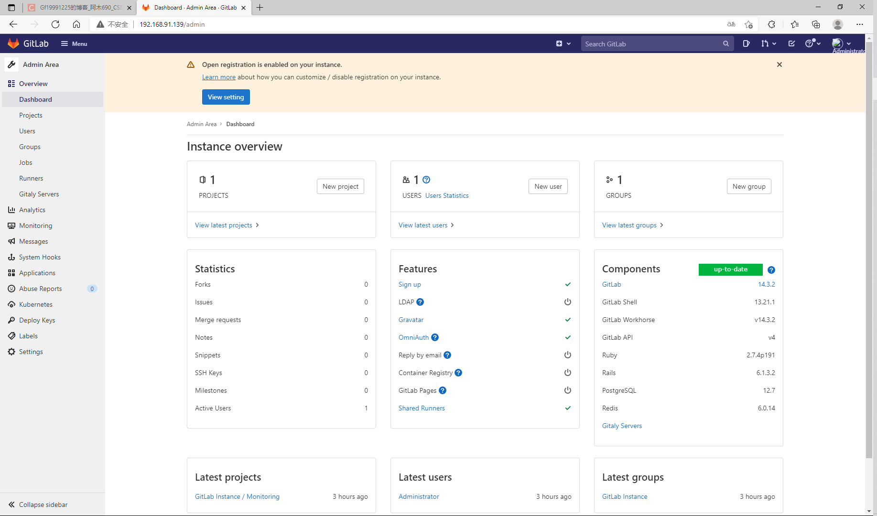Click the Settings gear icon
Viewport: 877px width, 516px height.
coord(11,352)
